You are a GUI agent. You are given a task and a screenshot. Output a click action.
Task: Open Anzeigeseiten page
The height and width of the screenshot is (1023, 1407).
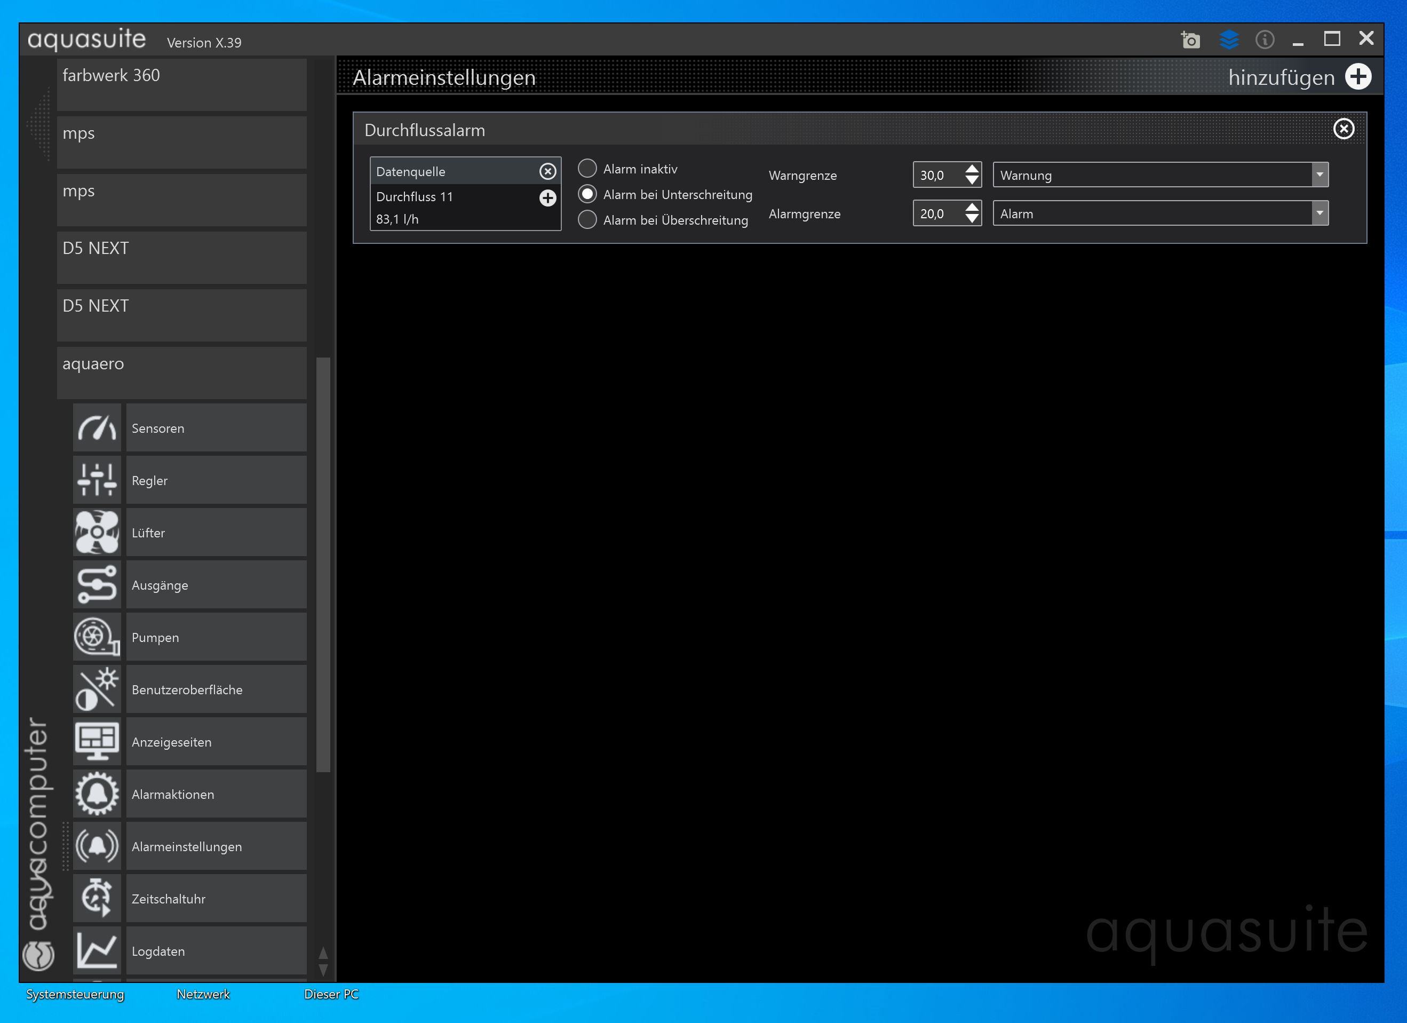coord(217,741)
